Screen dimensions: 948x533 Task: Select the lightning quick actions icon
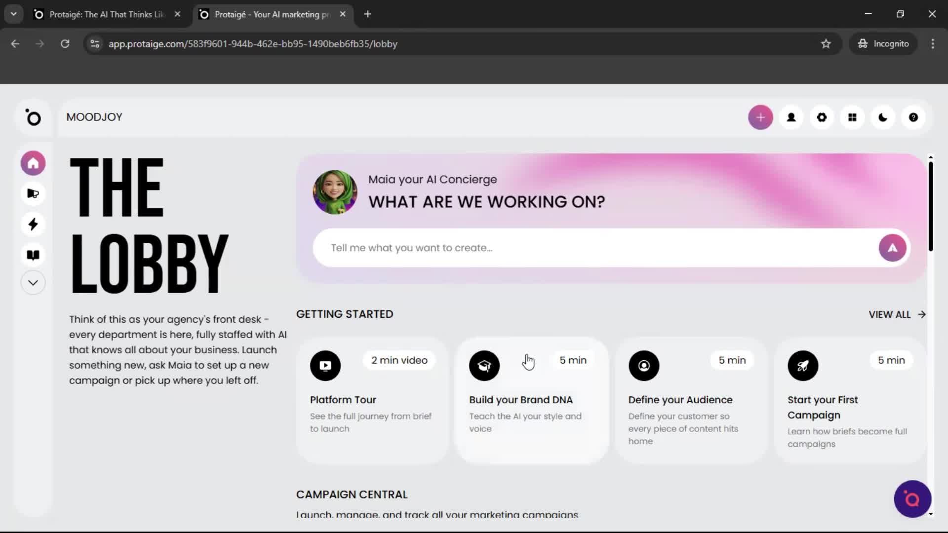point(33,224)
